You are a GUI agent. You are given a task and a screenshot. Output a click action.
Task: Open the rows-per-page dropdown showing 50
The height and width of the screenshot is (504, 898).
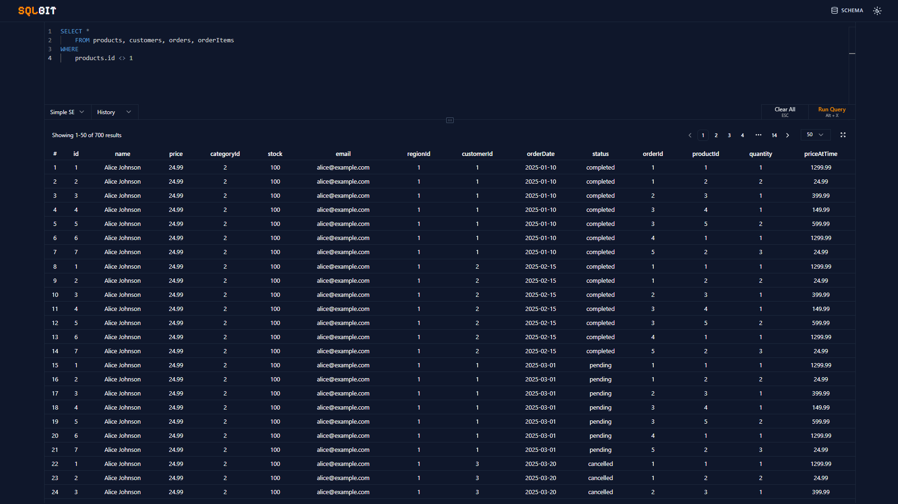point(815,135)
